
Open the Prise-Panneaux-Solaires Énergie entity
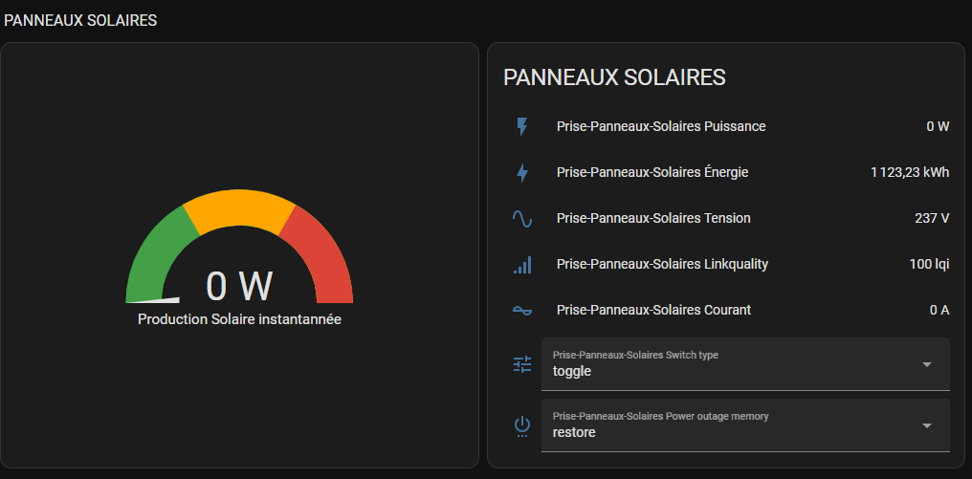(652, 172)
